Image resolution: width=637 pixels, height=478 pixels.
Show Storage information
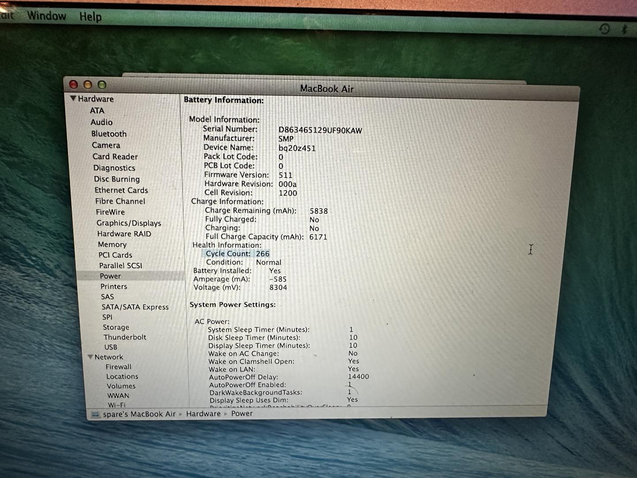pyautogui.click(x=116, y=327)
